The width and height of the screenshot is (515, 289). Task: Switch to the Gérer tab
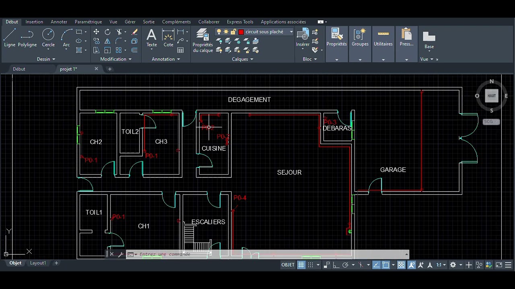(x=130, y=22)
